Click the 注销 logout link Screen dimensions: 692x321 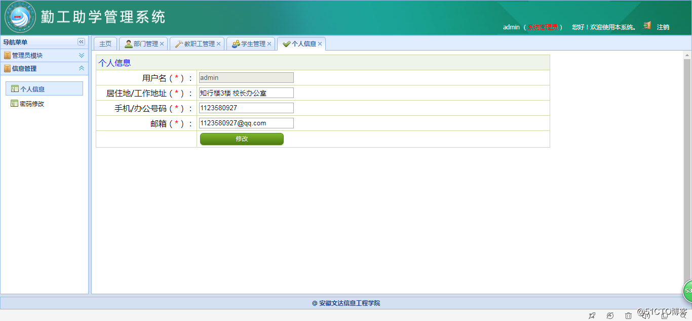663,27
